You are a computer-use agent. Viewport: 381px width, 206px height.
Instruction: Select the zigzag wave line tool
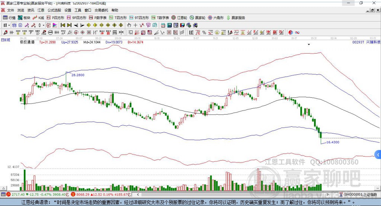click(163, 32)
